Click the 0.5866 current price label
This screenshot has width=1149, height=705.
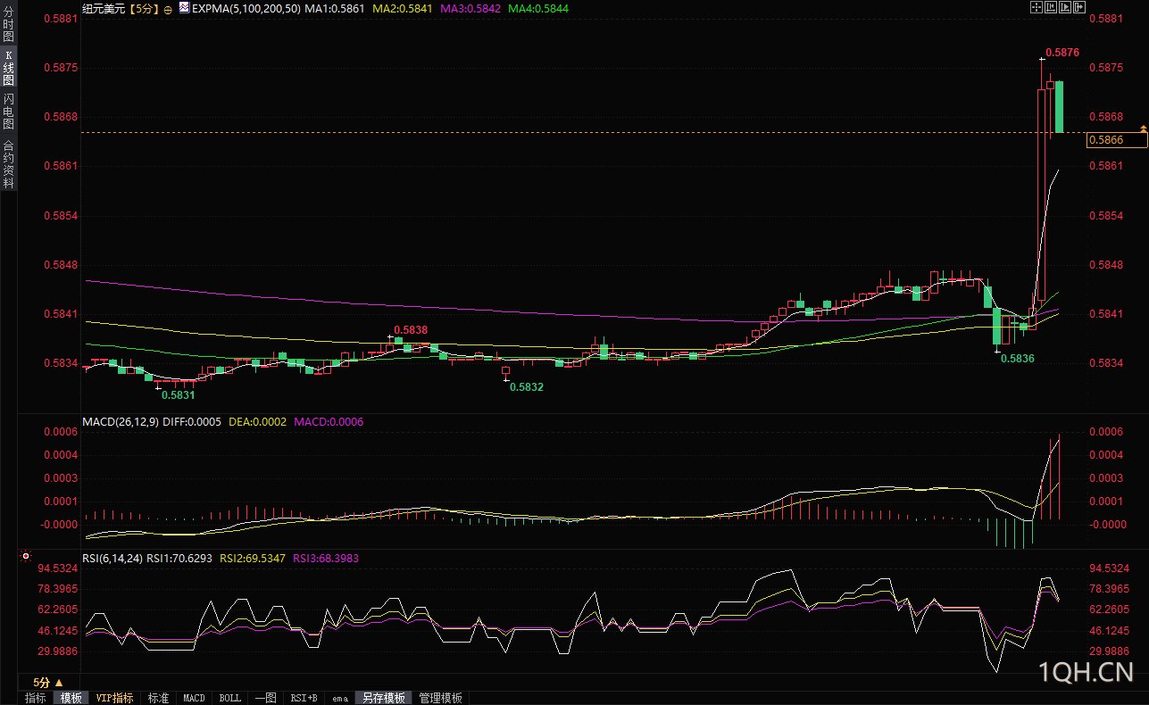tap(1107, 139)
